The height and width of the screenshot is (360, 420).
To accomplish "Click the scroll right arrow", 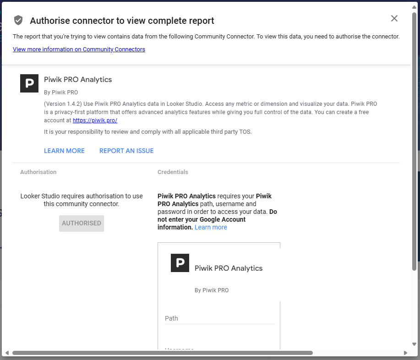I will [x=405, y=353].
